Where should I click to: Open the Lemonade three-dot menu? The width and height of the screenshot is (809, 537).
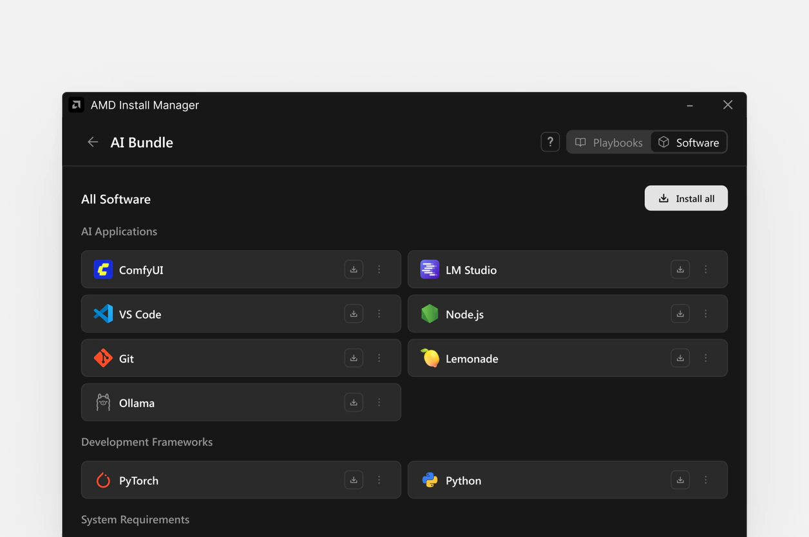coord(706,358)
